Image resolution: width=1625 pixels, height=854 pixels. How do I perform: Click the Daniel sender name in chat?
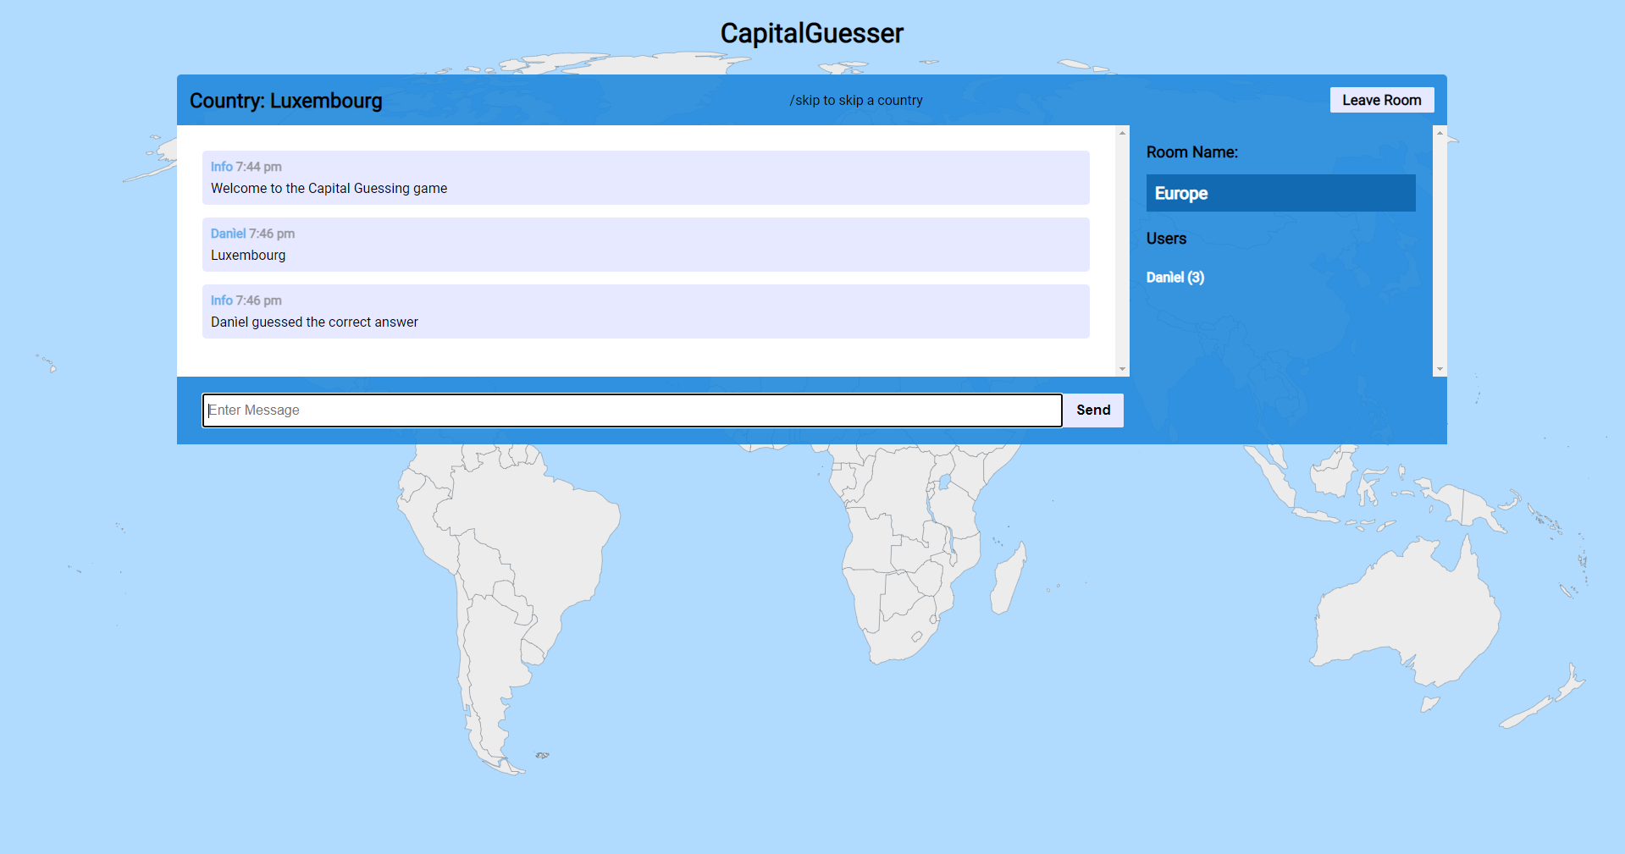228,234
